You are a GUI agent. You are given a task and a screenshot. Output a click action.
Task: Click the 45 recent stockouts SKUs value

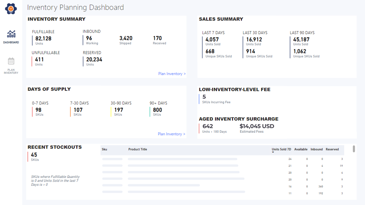(x=34, y=155)
